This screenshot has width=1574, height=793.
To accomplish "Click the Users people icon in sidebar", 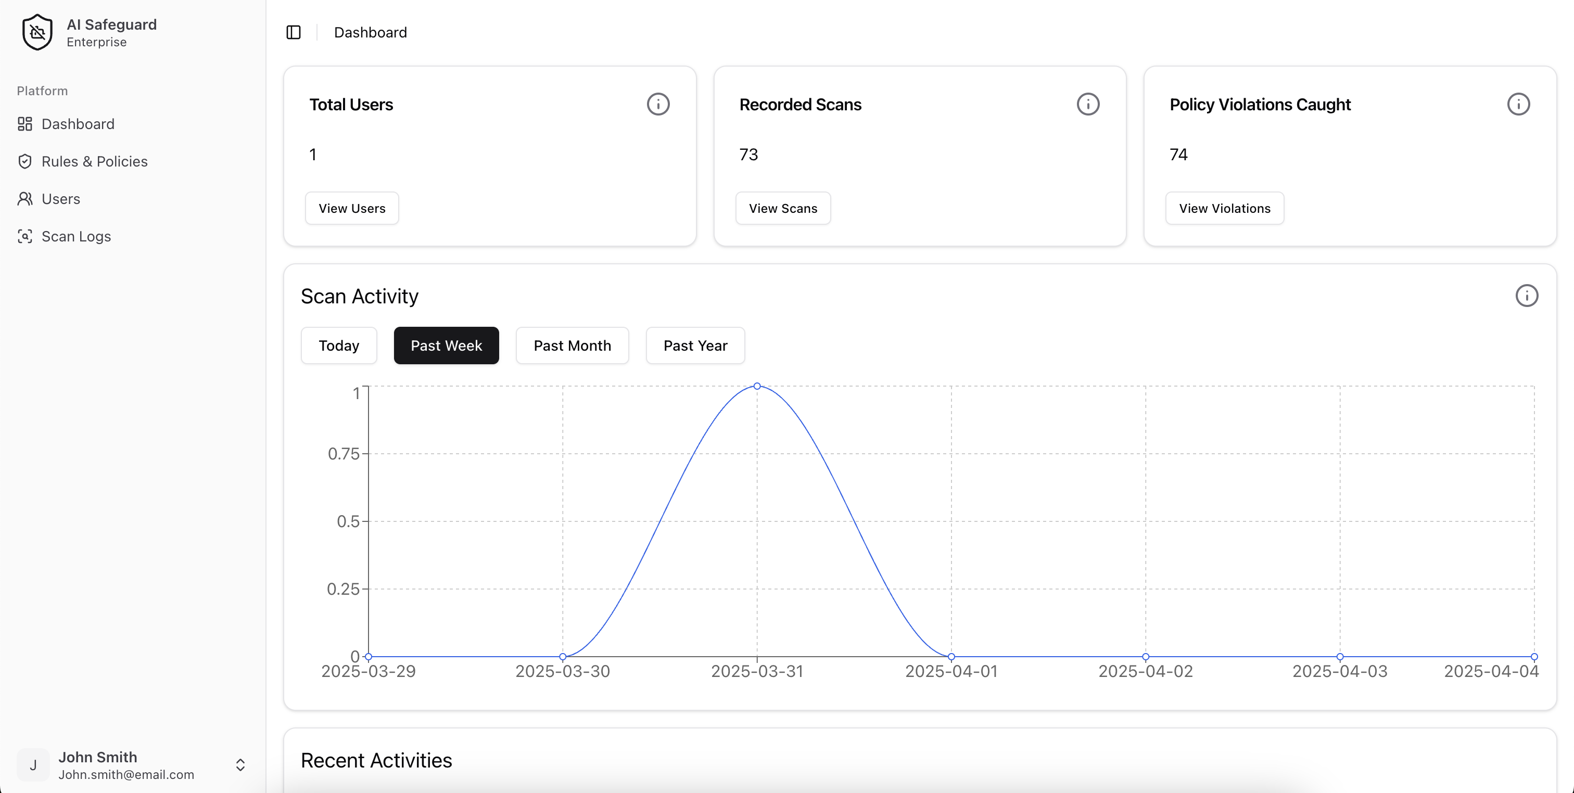I will (25, 199).
